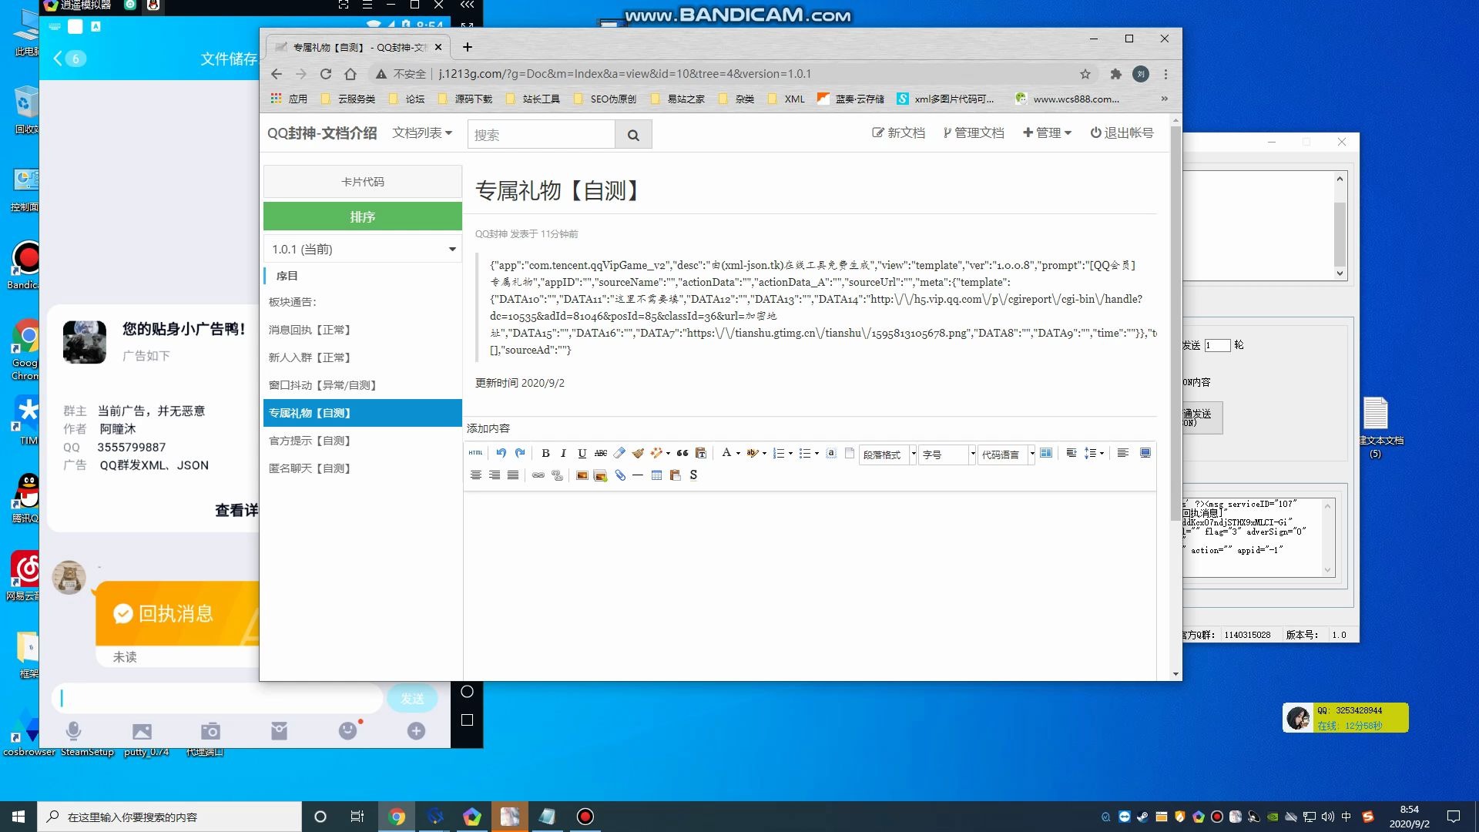Screen dimensions: 1479x832
Task: Expand the 1.0.1 (当前) version selector
Action: click(x=363, y=249)
